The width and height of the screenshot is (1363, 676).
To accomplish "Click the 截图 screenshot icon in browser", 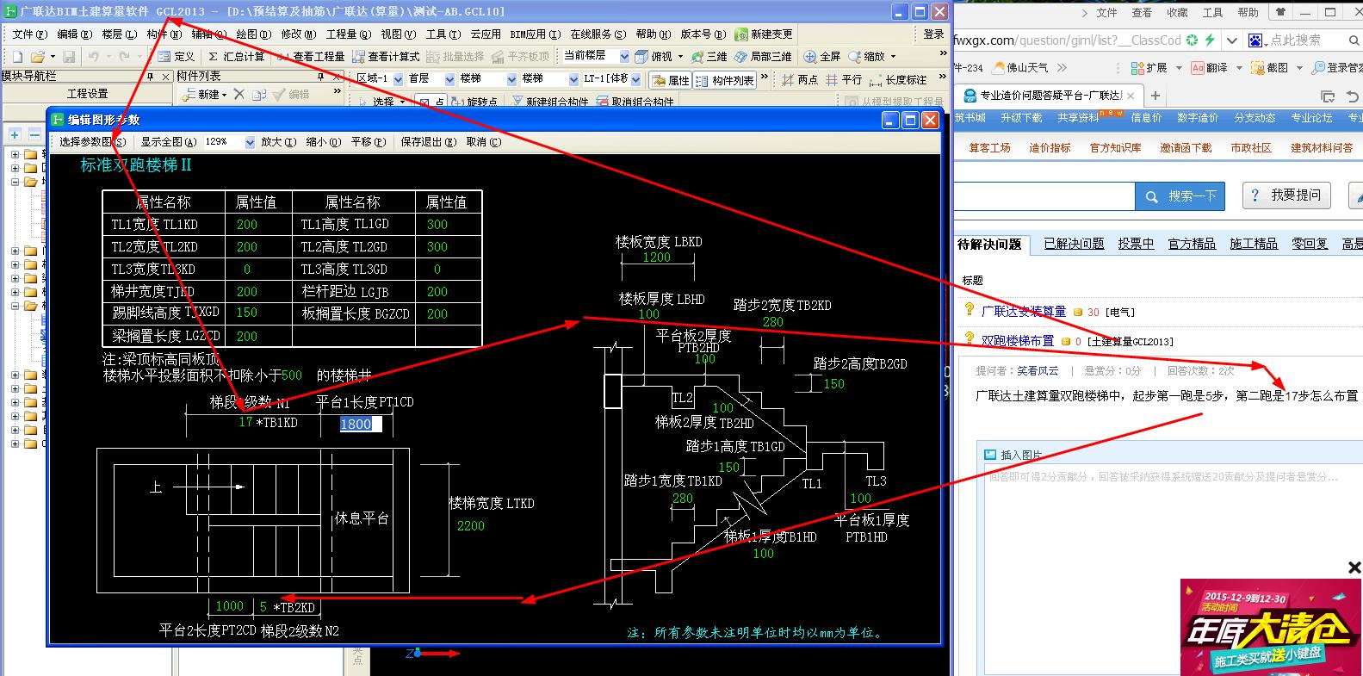I will point(1258,67).
